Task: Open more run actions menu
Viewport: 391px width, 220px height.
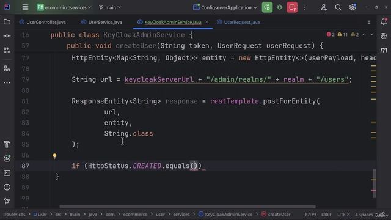Action: click(304, 7)
